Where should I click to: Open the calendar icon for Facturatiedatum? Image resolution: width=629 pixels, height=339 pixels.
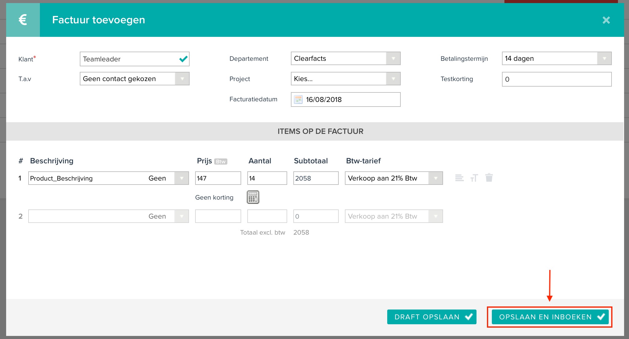pyautogui.click(x=298, y=99)
